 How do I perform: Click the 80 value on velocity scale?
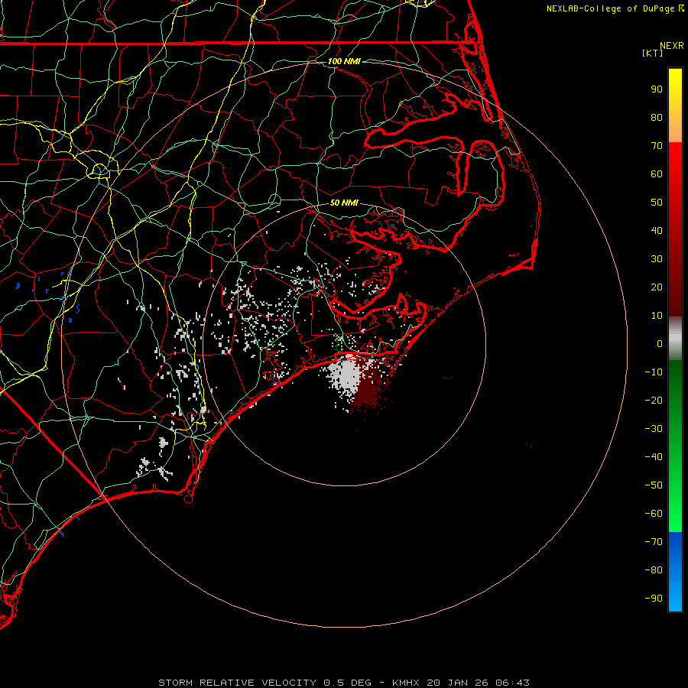click(x=657, y=117)
